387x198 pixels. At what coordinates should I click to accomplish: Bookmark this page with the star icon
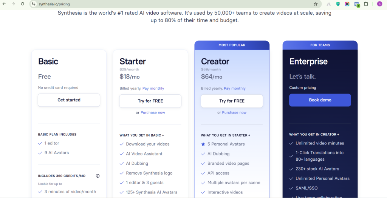[x=316, y=4]
